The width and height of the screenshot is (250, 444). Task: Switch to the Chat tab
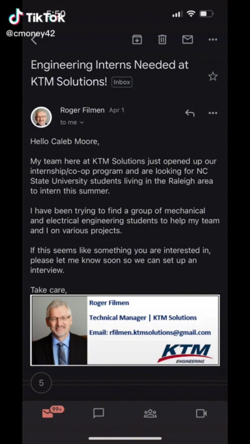[x=98, y=414]
